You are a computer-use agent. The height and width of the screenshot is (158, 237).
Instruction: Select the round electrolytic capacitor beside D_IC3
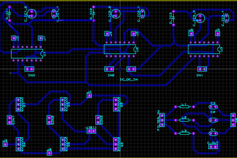[x=200, y=18]
